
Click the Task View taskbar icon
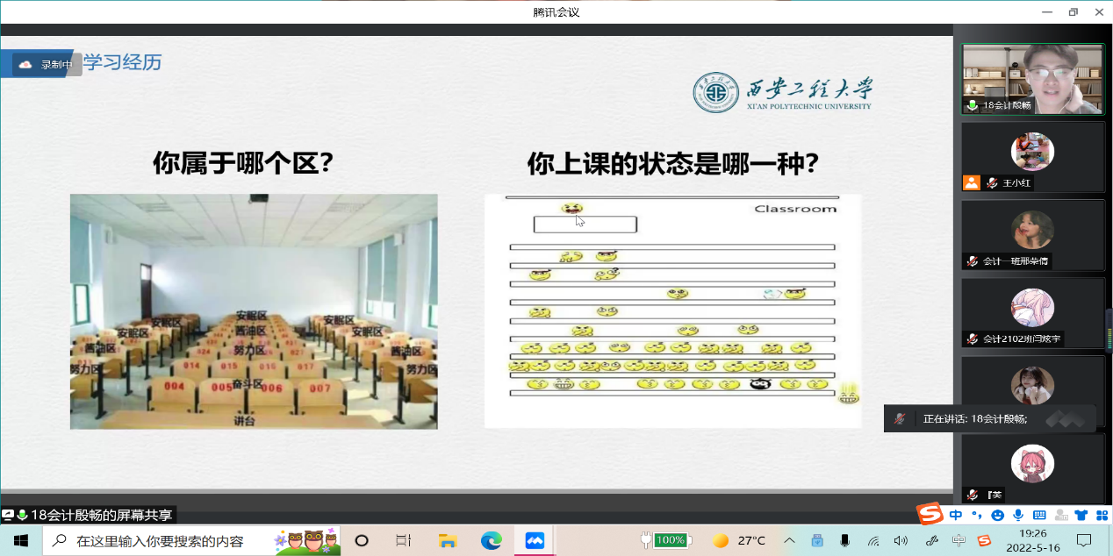[x=404, y=540]
